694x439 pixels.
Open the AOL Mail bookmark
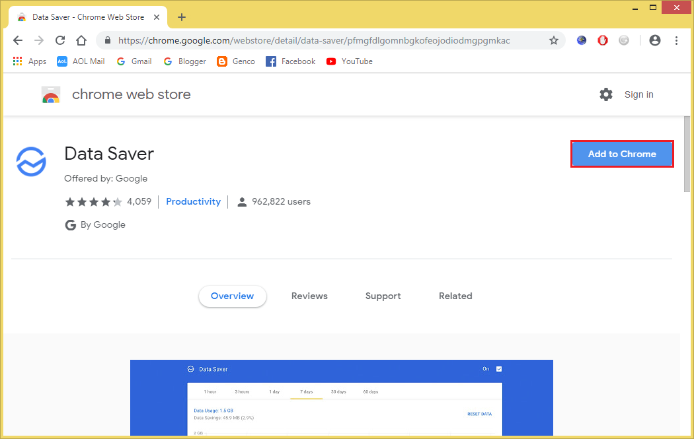81,61
